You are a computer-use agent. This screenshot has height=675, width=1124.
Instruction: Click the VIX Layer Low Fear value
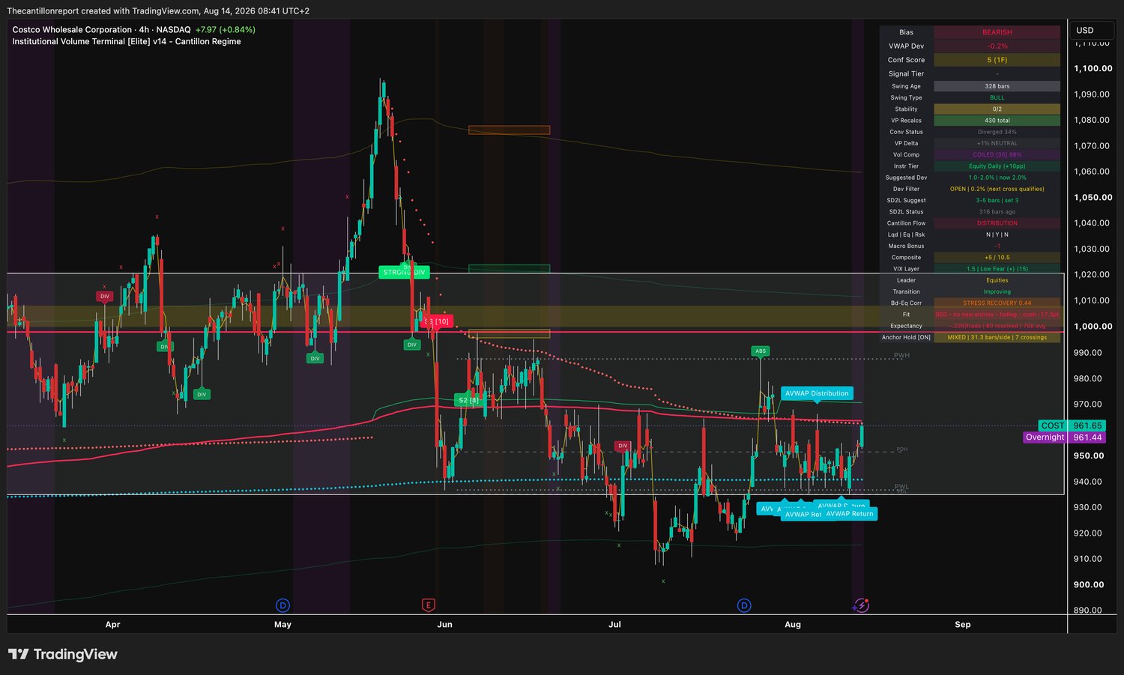tap(997, 269)
